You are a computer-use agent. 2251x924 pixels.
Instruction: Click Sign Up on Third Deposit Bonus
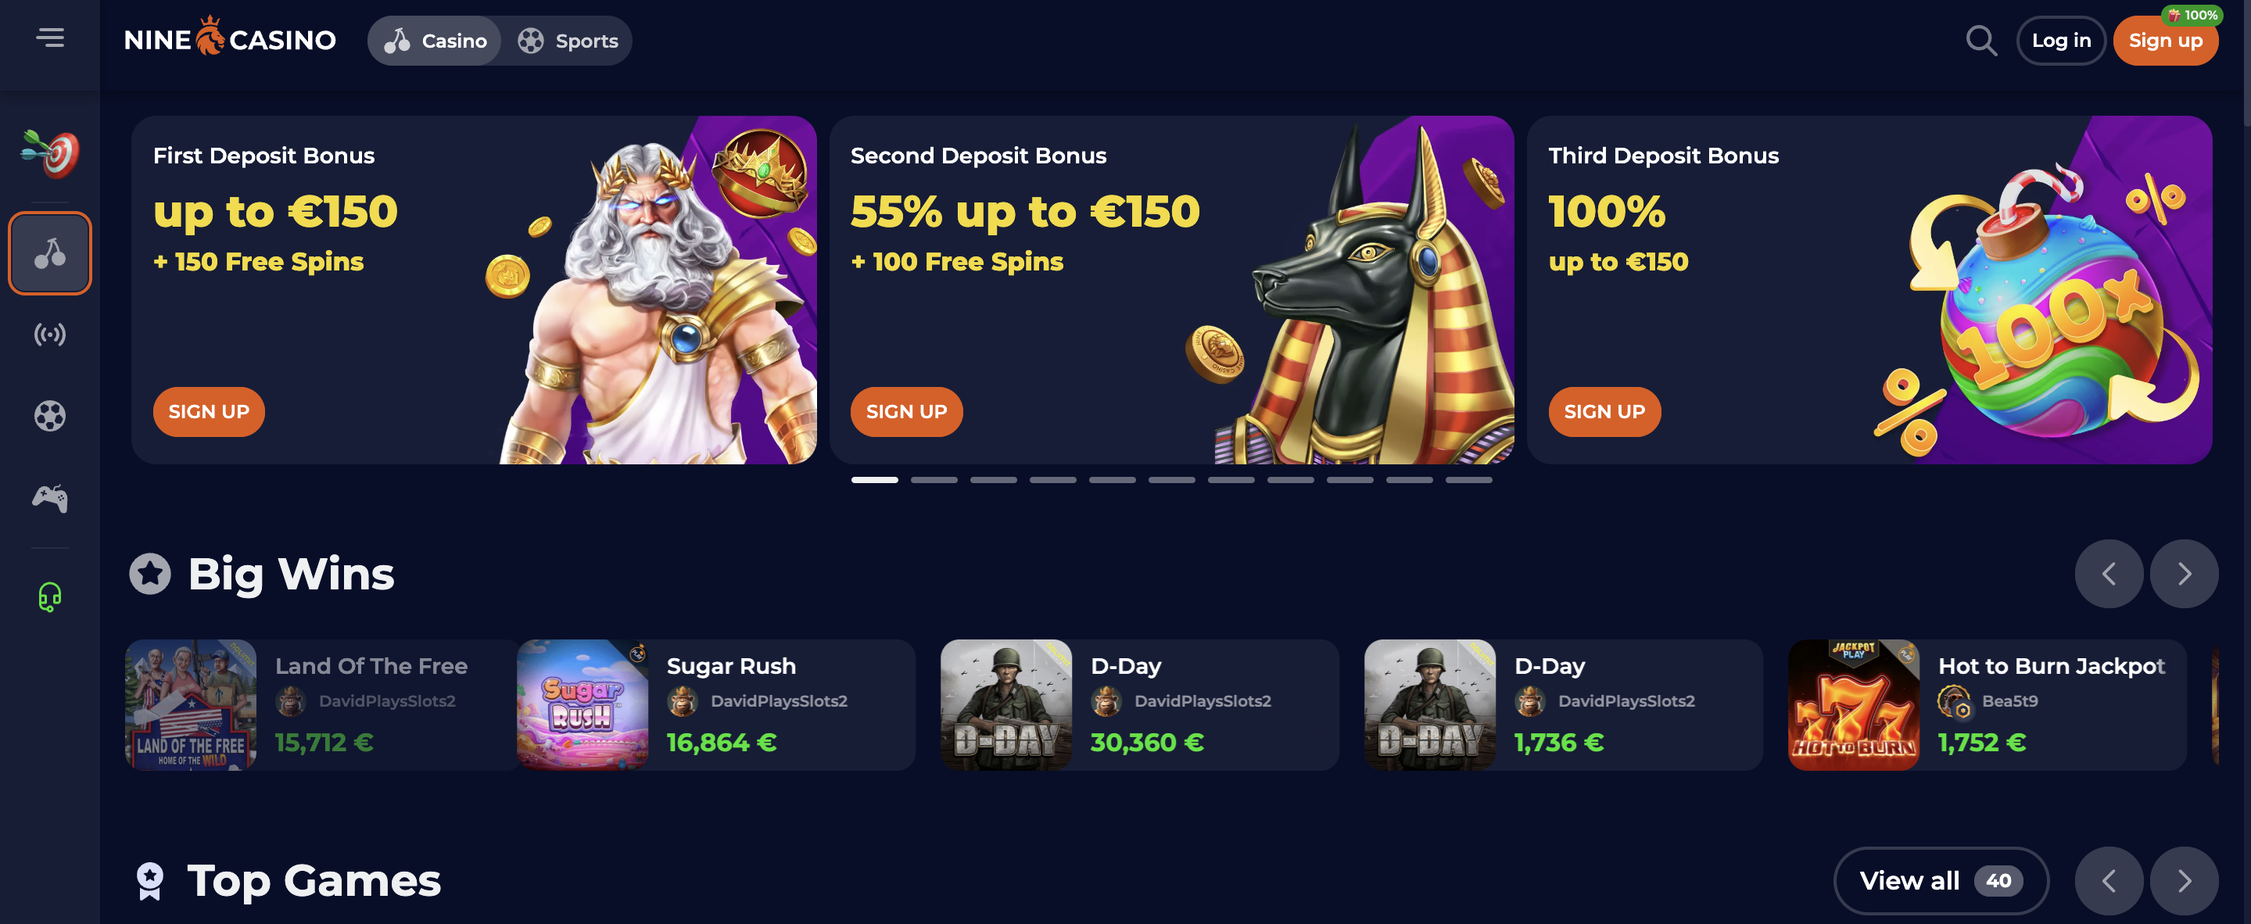[1604, 411]
